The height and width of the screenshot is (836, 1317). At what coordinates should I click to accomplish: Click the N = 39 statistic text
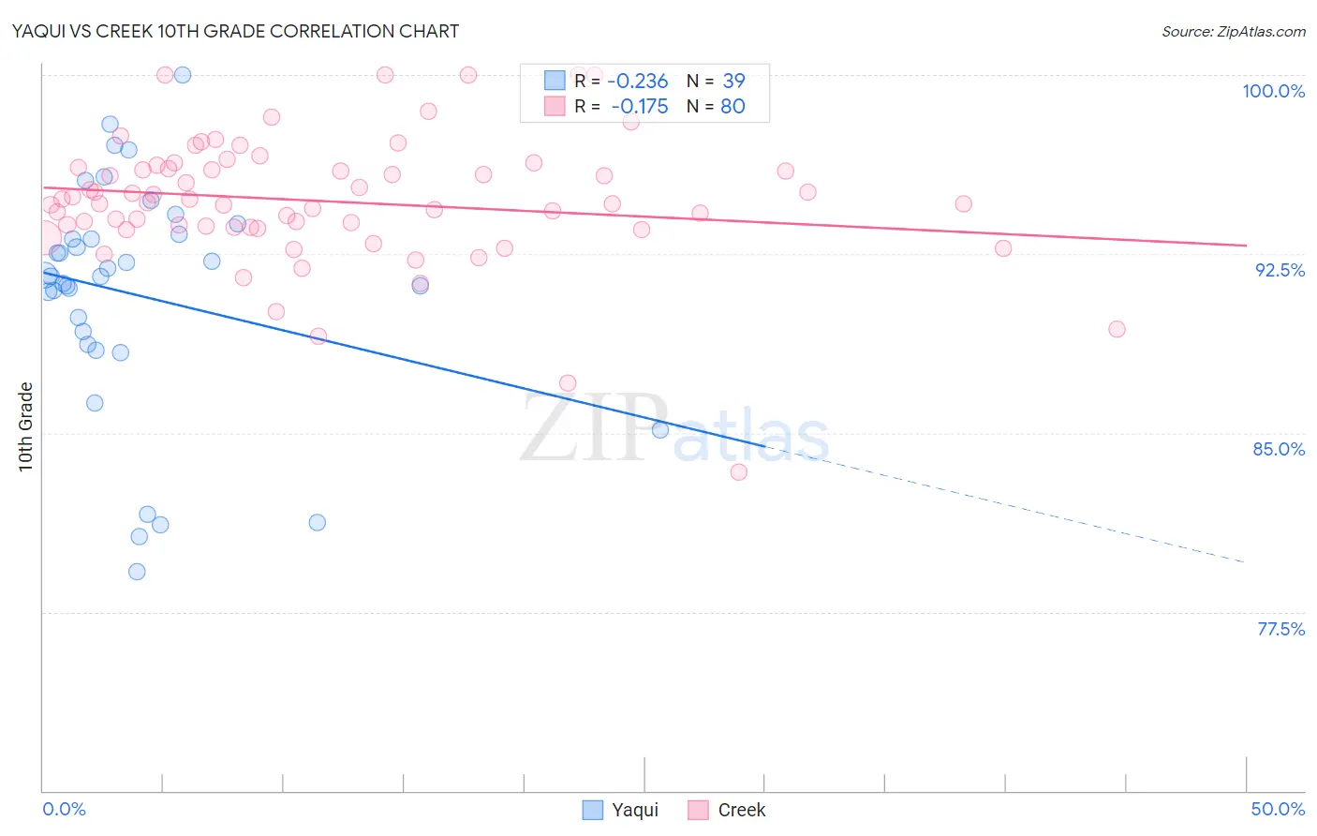(716, 81)
